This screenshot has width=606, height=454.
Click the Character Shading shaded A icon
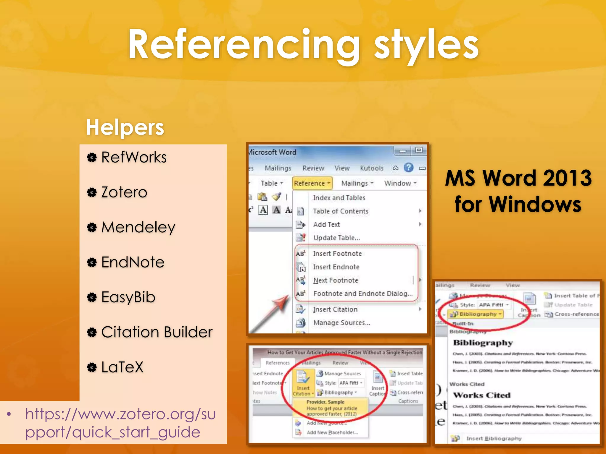coord(277,210)
